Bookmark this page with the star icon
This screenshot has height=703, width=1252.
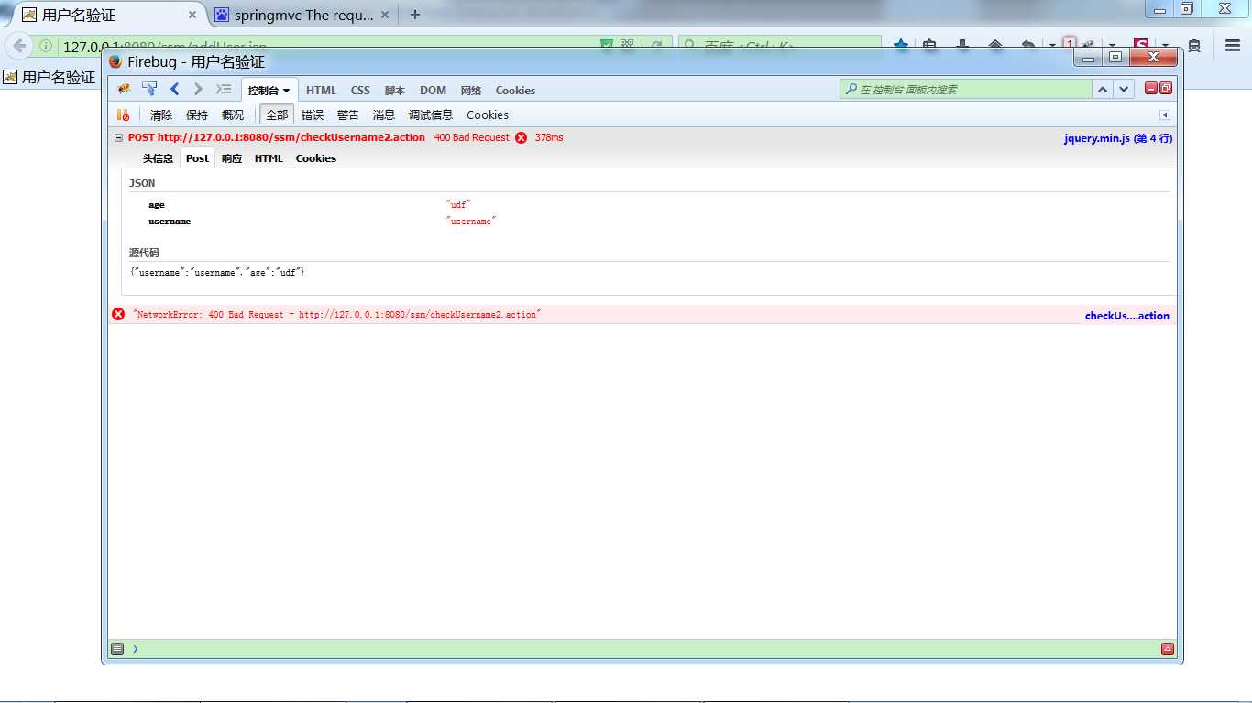901,46
